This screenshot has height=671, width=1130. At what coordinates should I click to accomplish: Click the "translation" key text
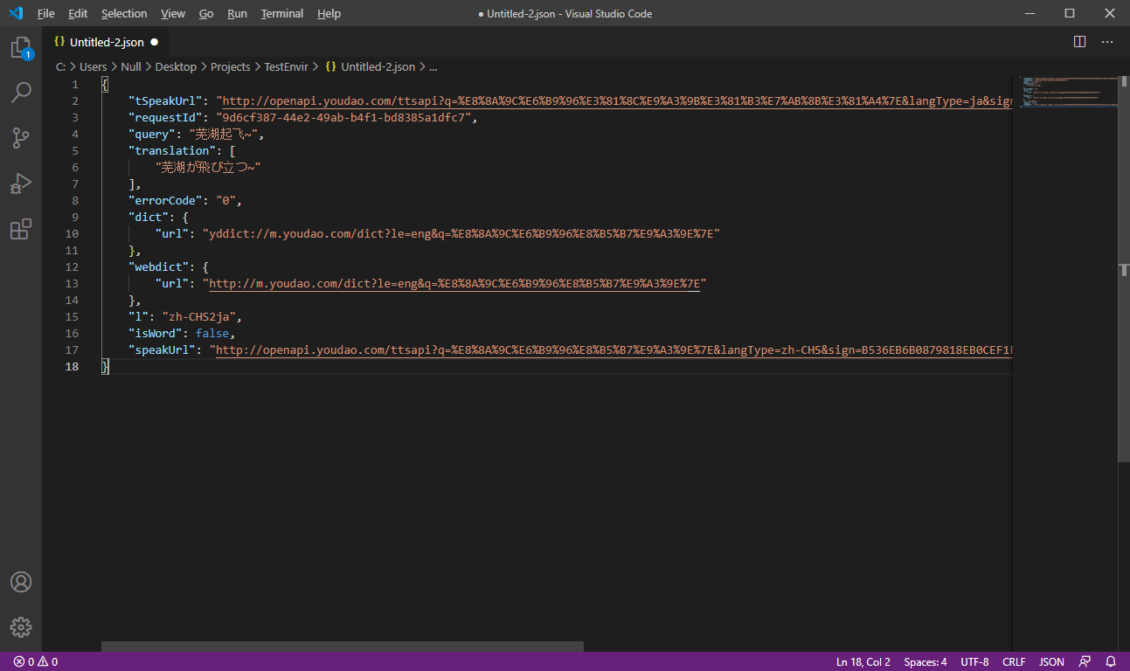[173, 151]
